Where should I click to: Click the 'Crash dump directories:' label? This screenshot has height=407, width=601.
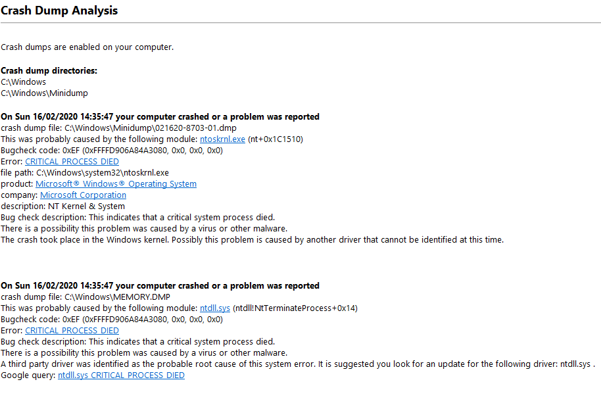[x=49, y=71]
